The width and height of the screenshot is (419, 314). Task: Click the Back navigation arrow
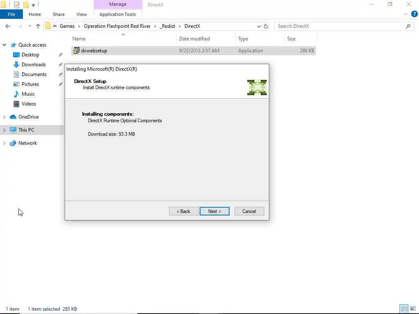click(x=8, y=26)
